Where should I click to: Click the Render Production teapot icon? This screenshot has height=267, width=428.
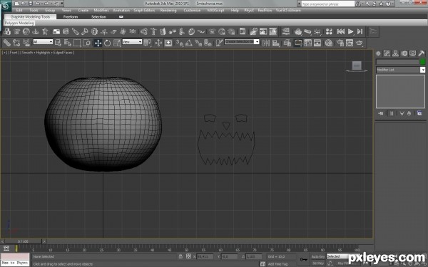tap(360, 43)
